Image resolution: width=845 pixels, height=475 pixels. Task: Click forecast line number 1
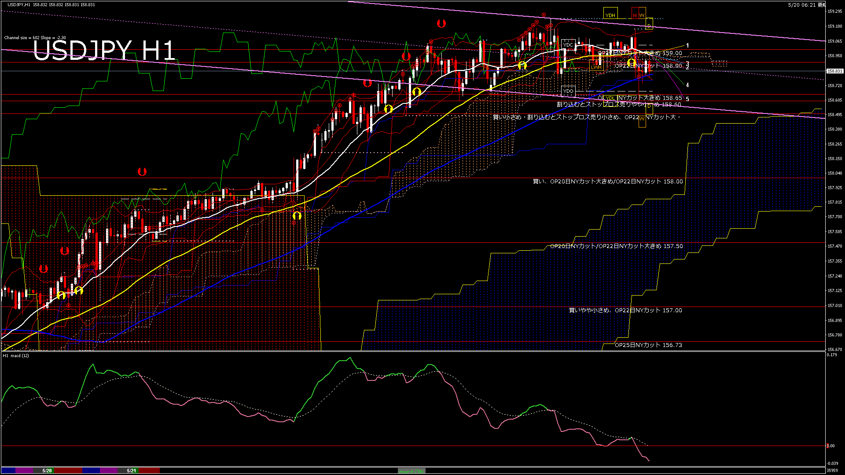tap(687, 46)
